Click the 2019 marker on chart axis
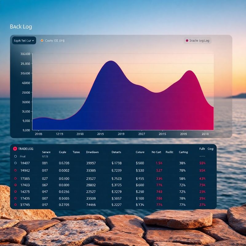Screen dimensions: 246x246 point(121,134)
